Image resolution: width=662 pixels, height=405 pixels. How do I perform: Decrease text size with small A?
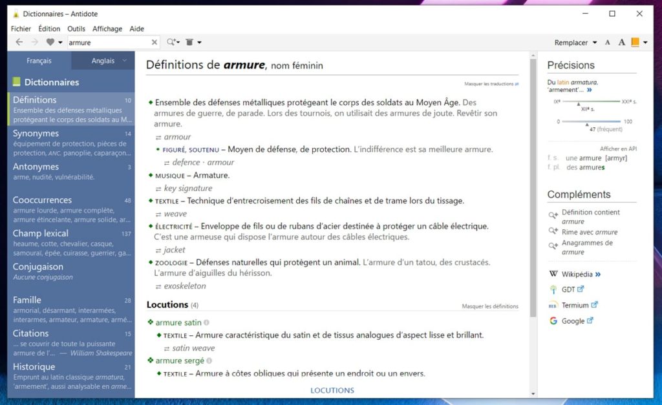(x=608, y=43)
